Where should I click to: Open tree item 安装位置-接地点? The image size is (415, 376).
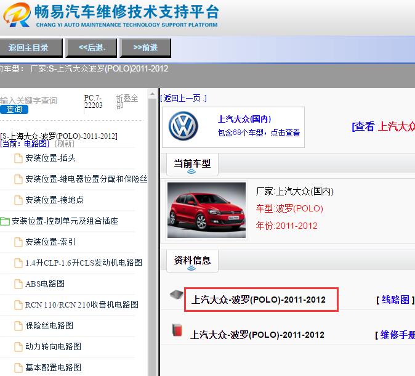tap(55, 200)
